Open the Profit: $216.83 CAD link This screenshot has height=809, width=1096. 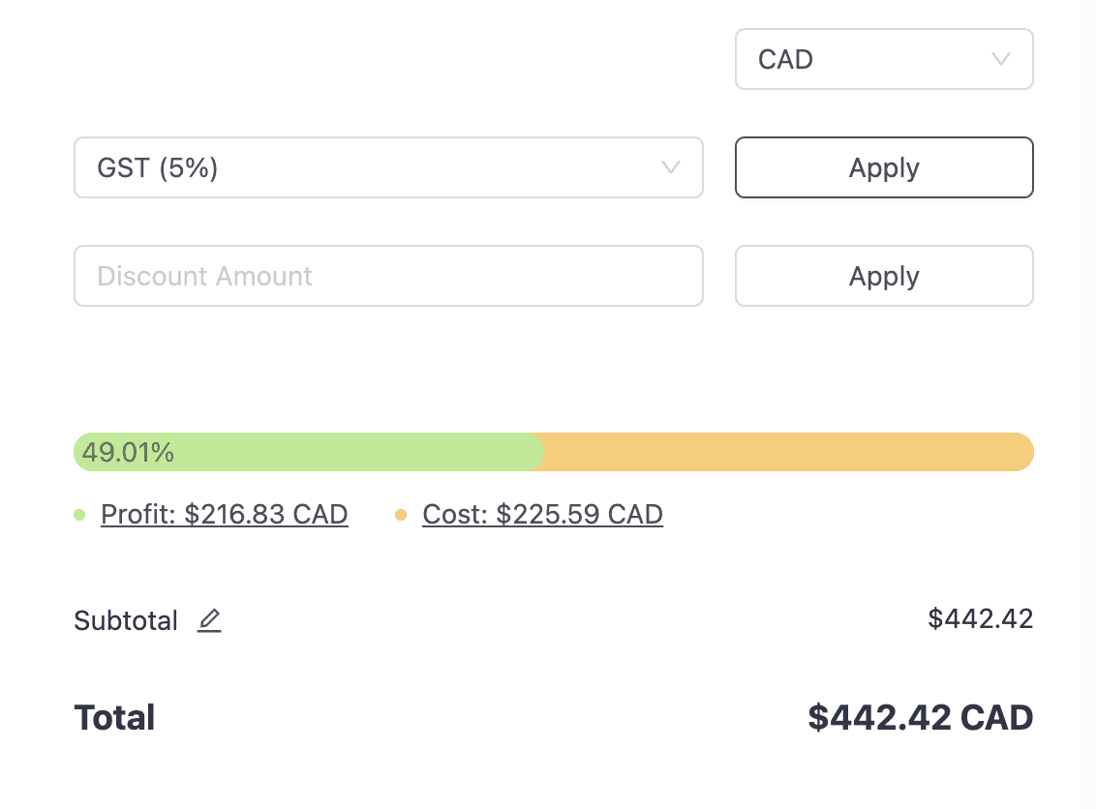click(x=225, y=515)
